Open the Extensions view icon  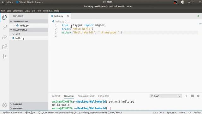[4, 47]
